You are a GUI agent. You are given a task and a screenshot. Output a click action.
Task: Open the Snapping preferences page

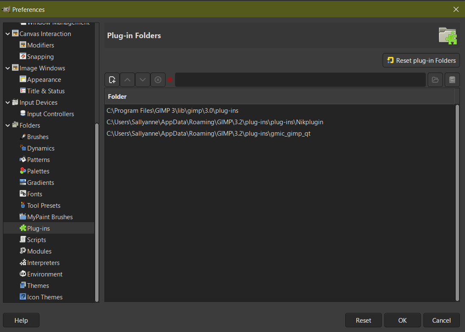click(40, 56)
